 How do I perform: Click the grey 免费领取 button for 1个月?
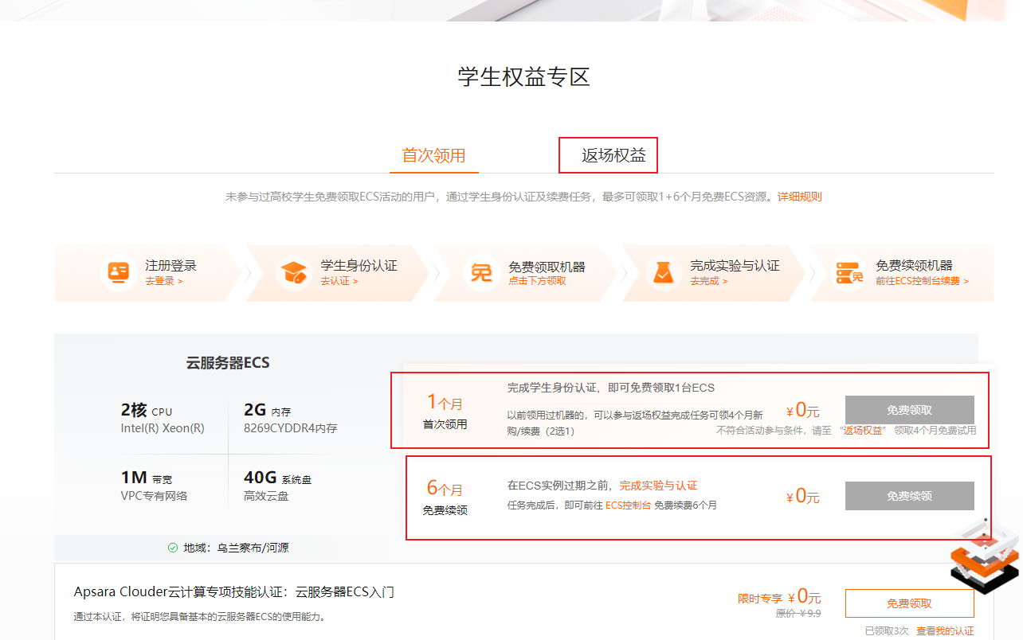tap(909, 410)
